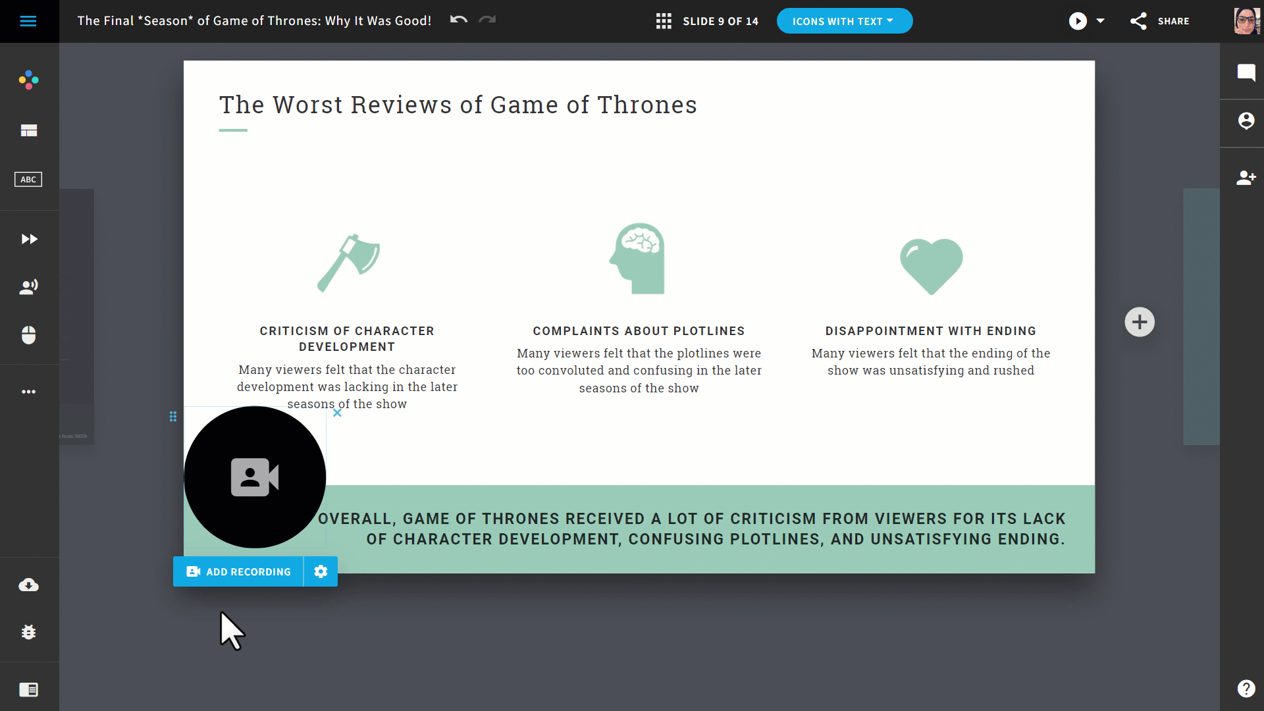
Task: Expand the play options dropdown arrow
Action: point(1100,21)
